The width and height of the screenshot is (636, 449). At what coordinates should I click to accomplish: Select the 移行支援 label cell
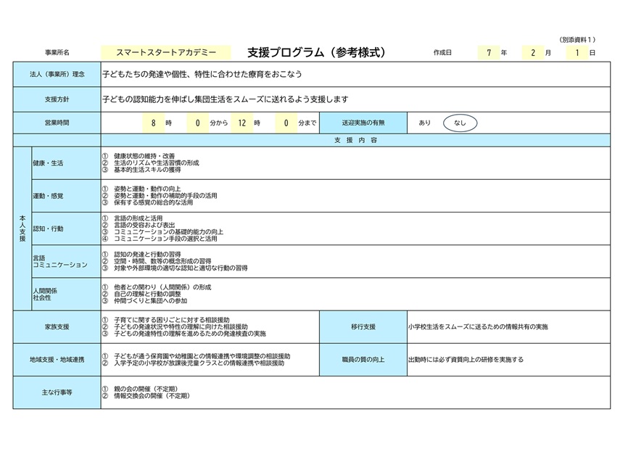pos(363,327)
